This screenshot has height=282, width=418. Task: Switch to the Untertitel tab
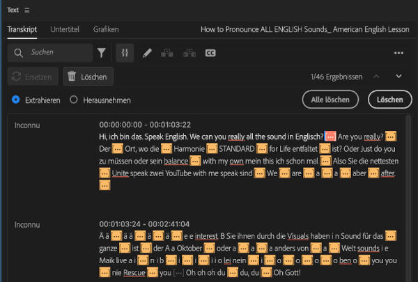65,29
